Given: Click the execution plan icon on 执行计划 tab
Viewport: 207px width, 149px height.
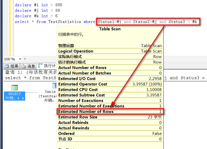Looking at the screenshot, I should (40, 66).
